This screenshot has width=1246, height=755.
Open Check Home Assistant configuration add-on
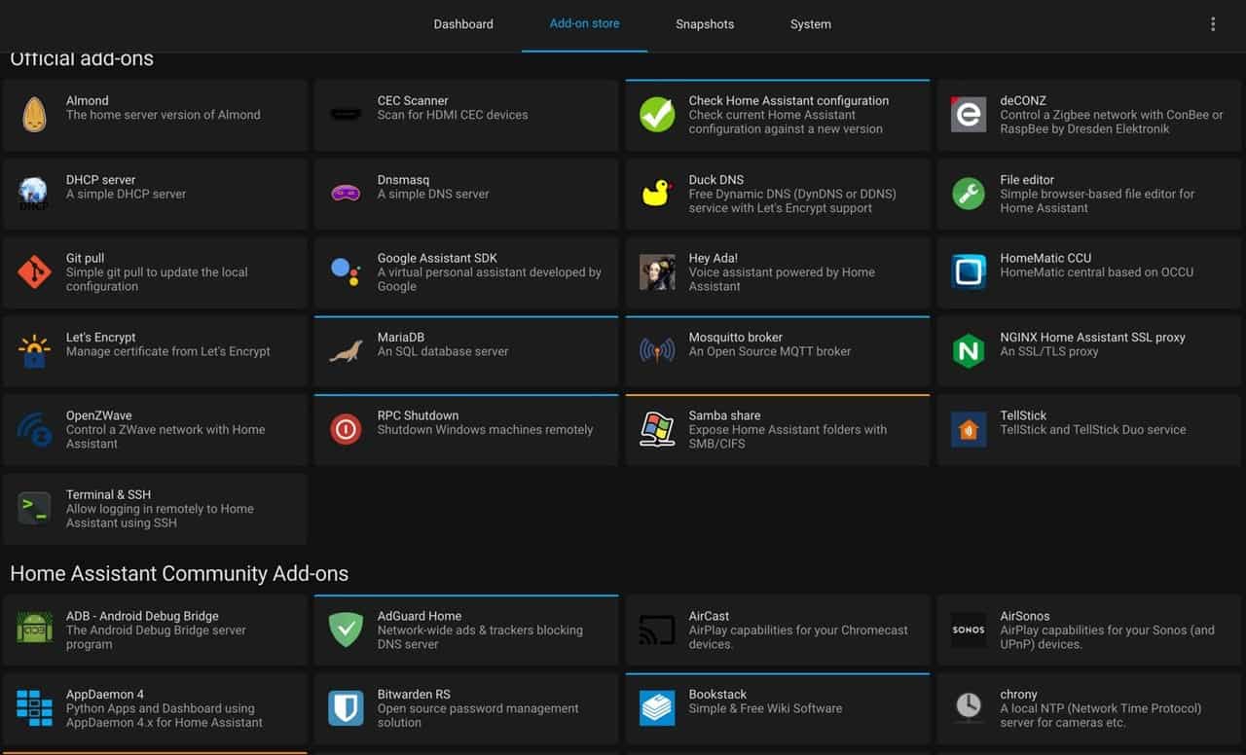777,115
